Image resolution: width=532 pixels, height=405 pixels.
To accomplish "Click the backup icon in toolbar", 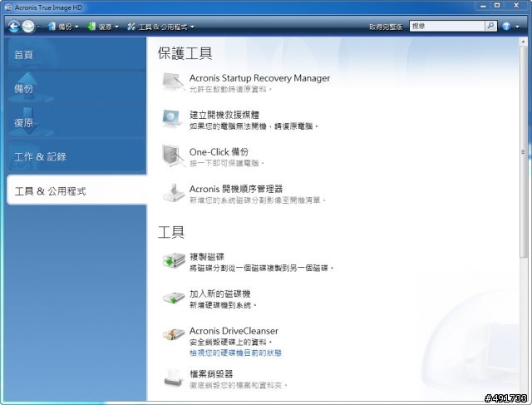I will point(52,26).
